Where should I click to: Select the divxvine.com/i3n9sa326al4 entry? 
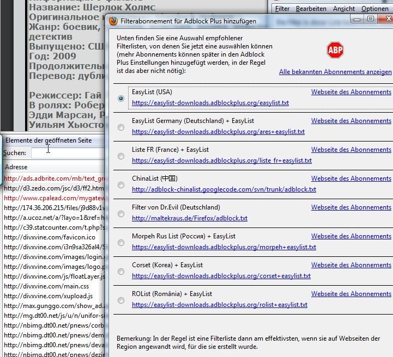[54, 247]
